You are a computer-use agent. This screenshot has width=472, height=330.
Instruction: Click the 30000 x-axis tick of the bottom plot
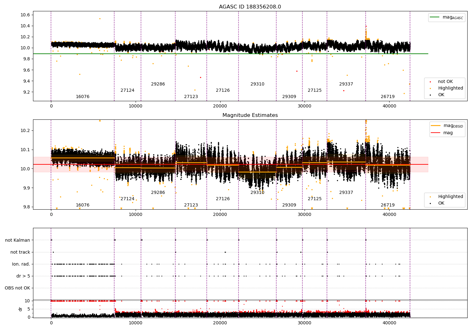pos(305,323)
